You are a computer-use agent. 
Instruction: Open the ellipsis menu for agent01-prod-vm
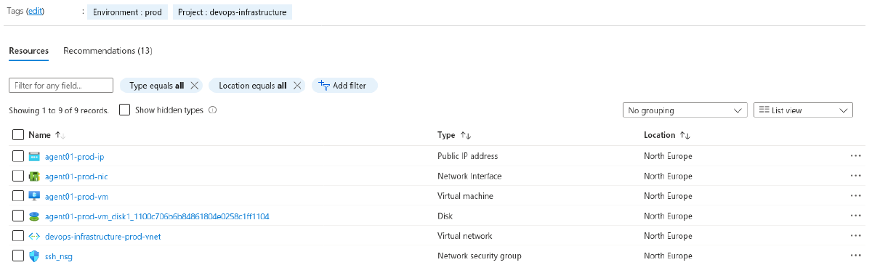[x=855, y=196]
